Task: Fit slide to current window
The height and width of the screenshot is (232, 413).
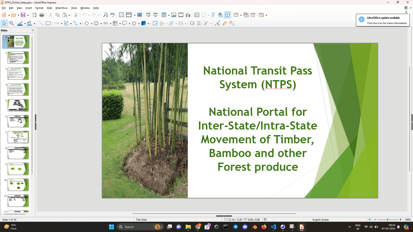Action: pyautogui.click(x=370, y=219)
